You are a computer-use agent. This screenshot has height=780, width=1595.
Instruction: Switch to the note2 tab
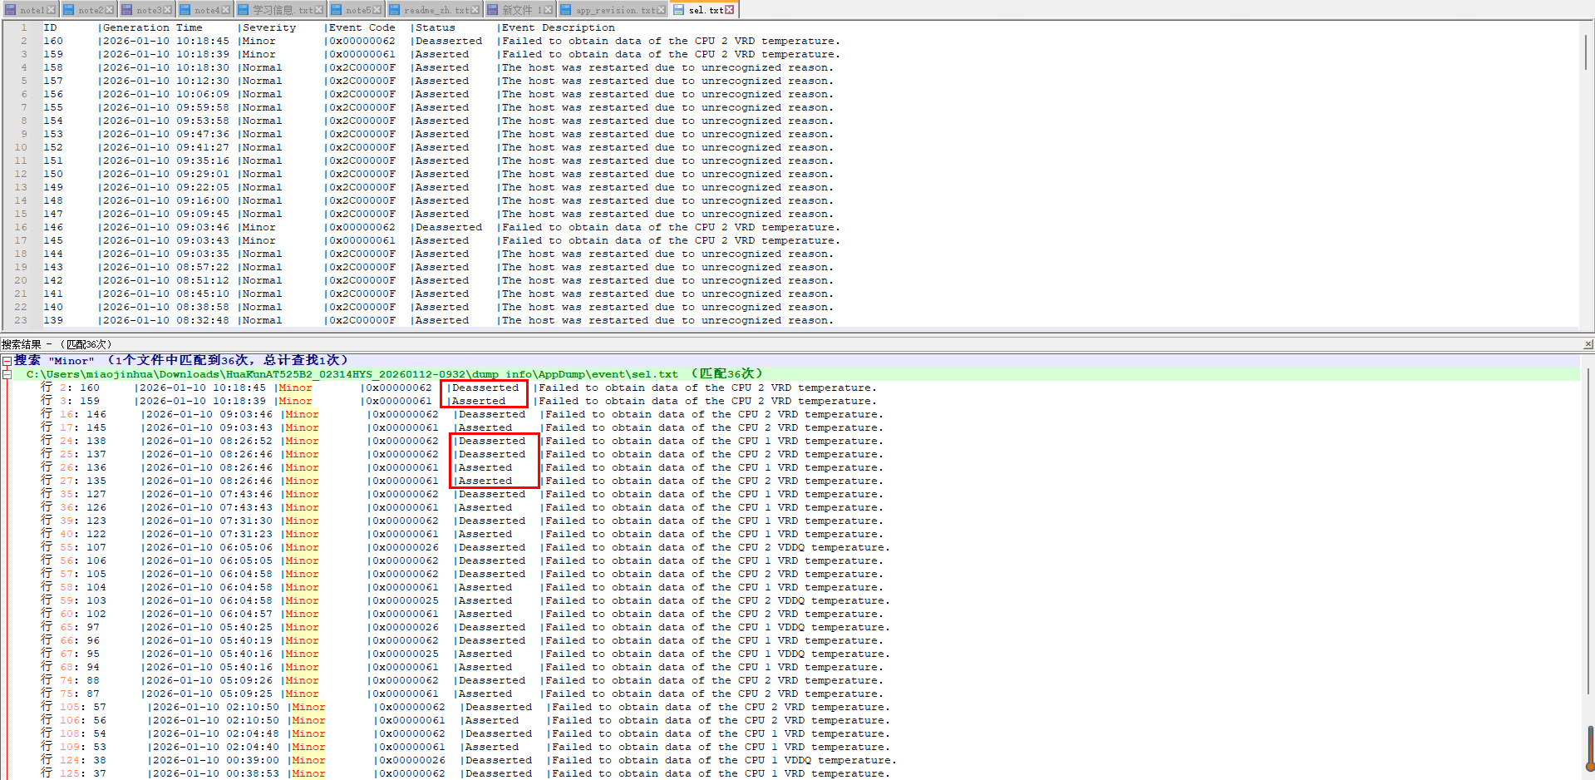tap(91, 10)
